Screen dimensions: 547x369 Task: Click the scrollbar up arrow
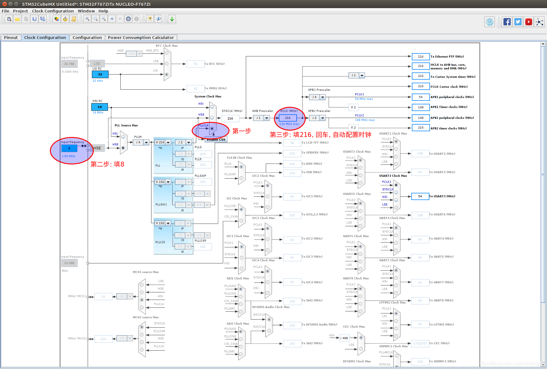tap(543, 44)
